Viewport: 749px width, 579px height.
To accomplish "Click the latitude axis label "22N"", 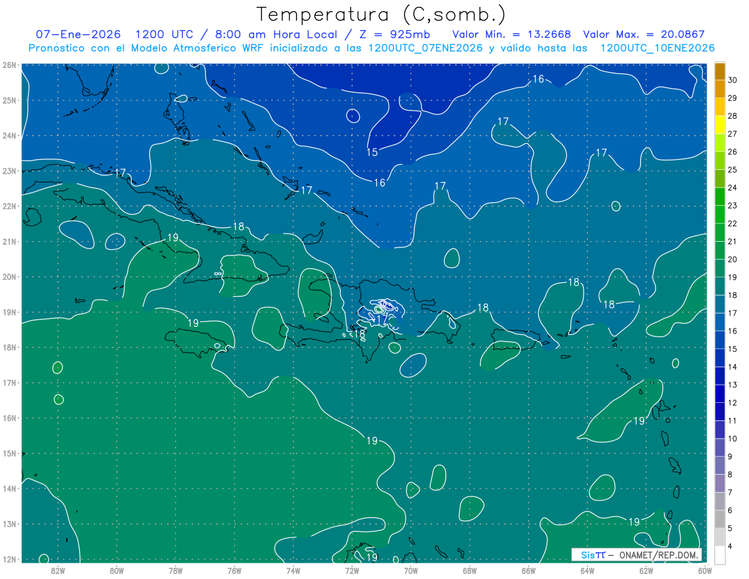I will pyautogui.click(x=9, y=206).
